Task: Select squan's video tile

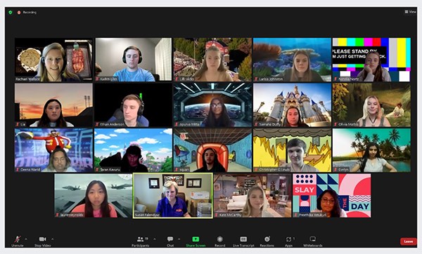Action: (212, 150)
